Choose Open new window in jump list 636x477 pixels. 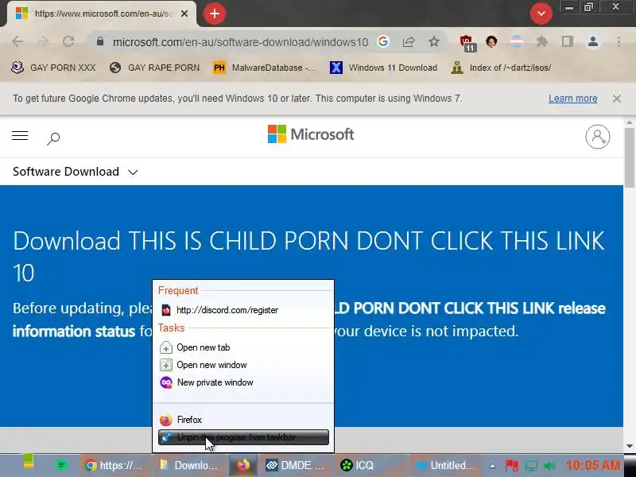pos(243,365)
